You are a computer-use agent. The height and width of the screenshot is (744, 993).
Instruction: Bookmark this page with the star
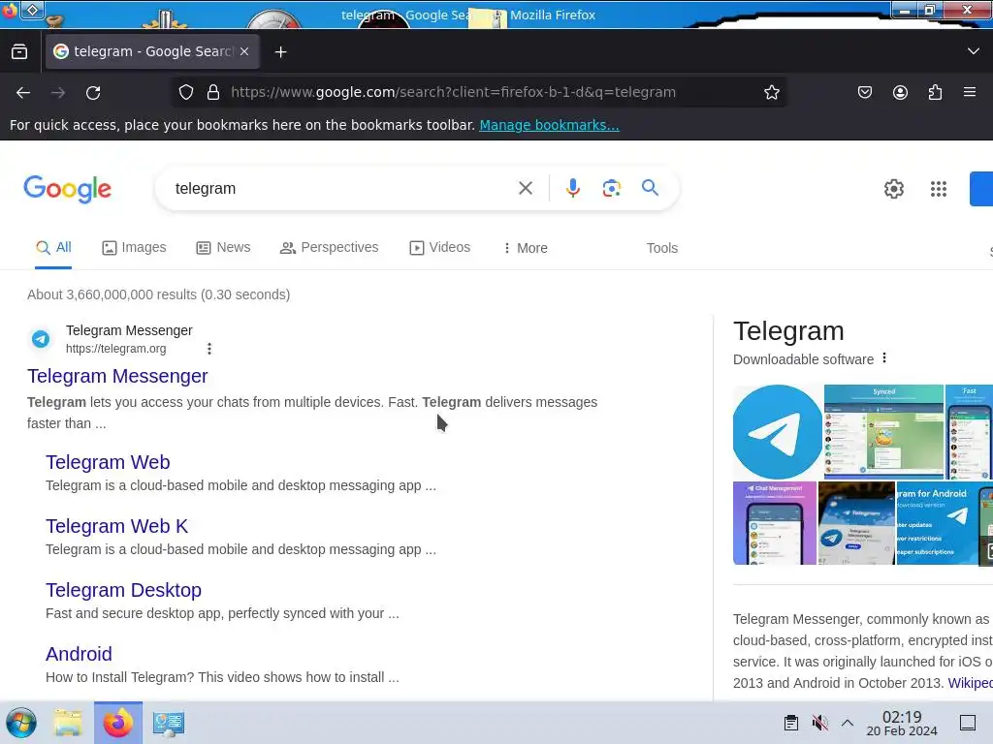771,92
